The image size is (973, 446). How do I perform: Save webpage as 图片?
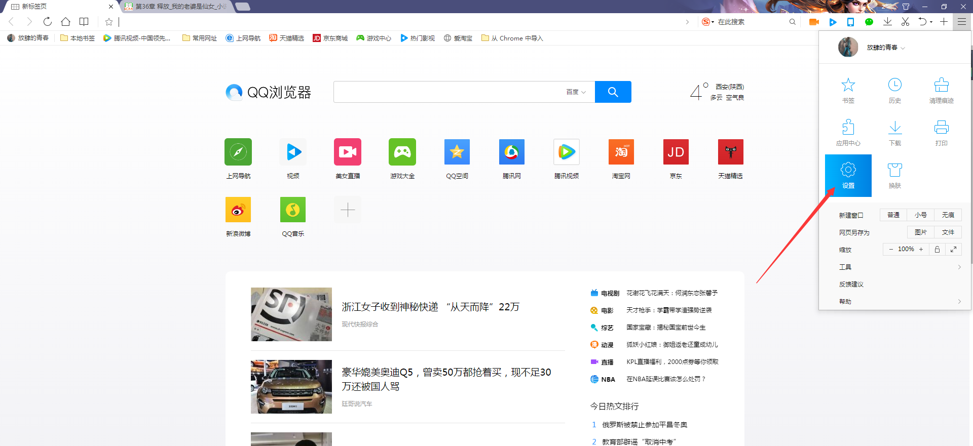pyautogui.click(x=921, y=232)
